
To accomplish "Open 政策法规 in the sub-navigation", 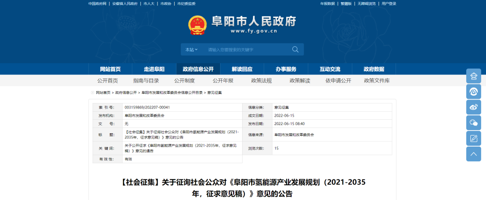I will click(261, 81).
